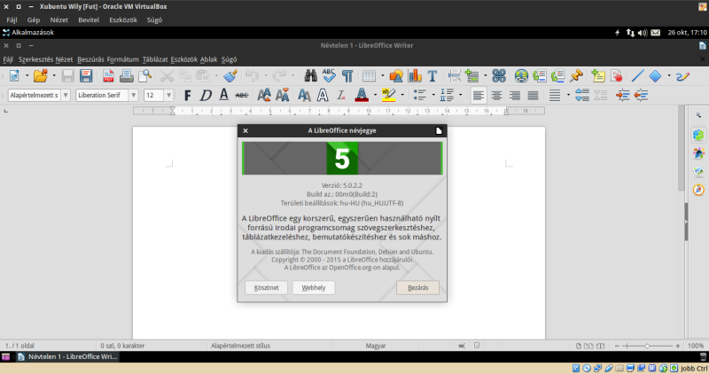Click the Print icon
This screenshot has width=709, height=374.
click(x=126, y=75)
